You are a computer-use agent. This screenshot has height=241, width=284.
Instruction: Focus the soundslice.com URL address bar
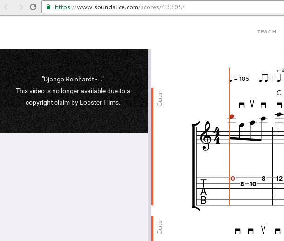tap(162, 7)
